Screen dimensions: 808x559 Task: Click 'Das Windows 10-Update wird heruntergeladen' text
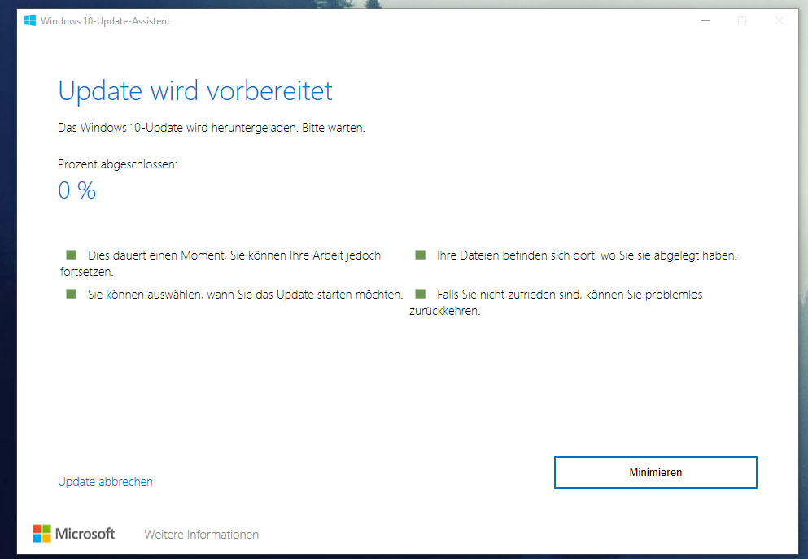(177, 128)
